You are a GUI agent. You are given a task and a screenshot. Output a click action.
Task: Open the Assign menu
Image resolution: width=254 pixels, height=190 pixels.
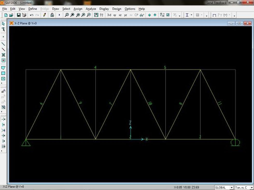(78, 9)
